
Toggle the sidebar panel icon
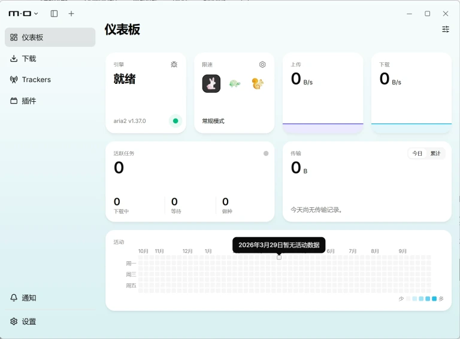55,14
